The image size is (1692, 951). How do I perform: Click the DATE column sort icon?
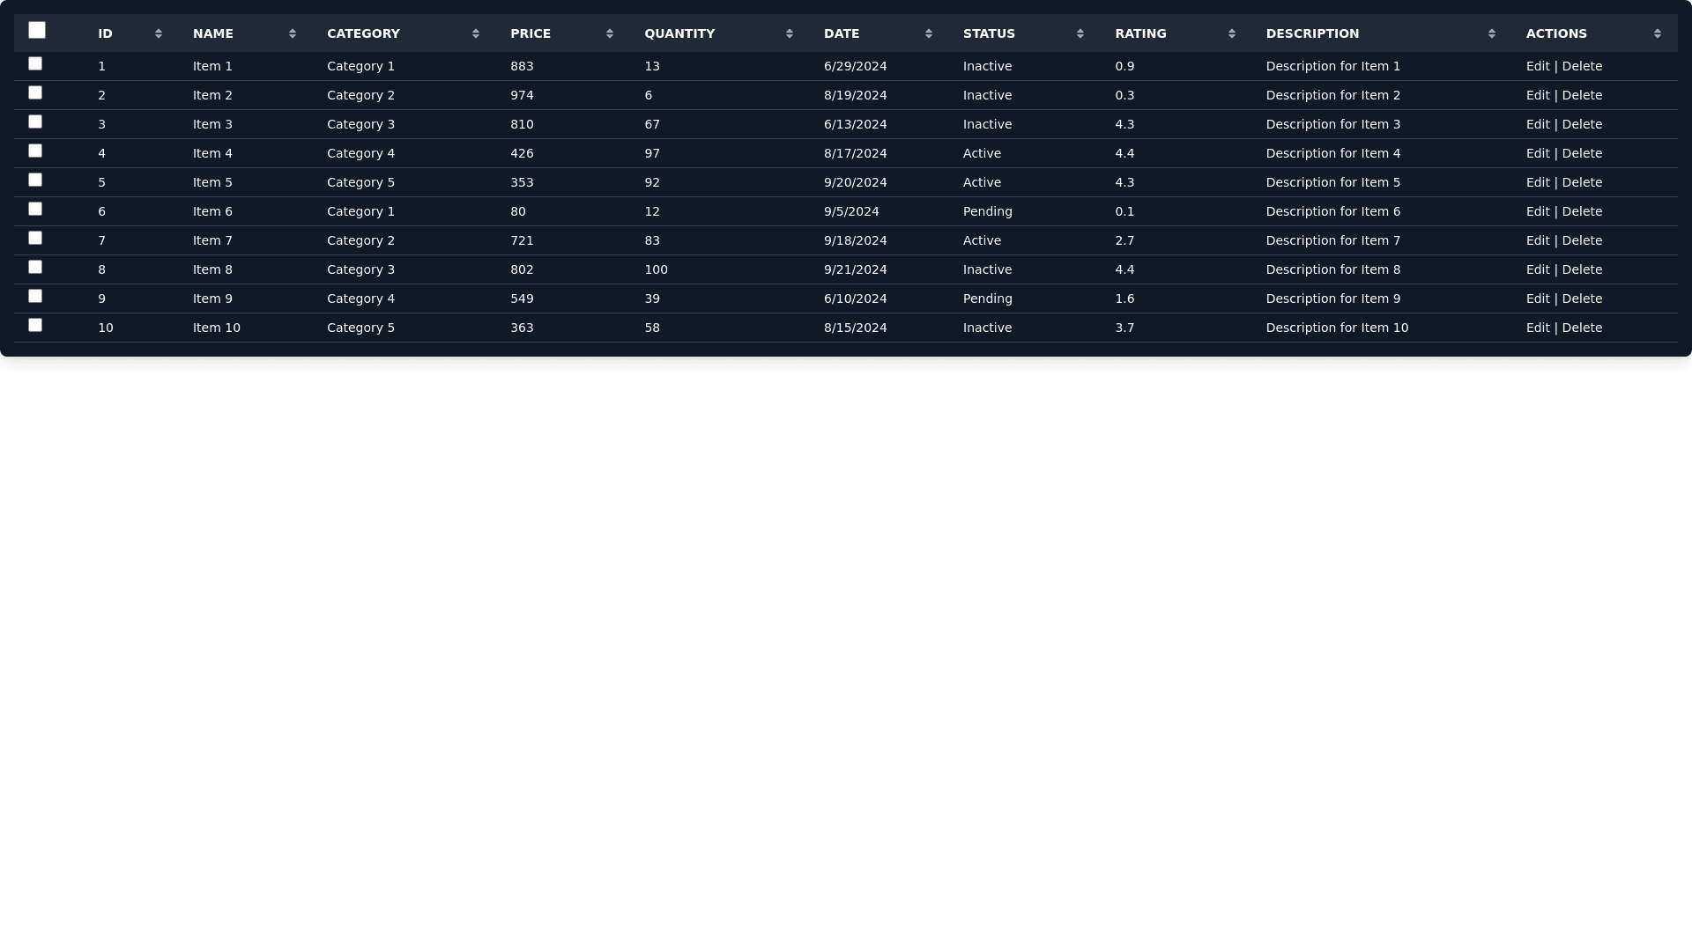[929, 33]
